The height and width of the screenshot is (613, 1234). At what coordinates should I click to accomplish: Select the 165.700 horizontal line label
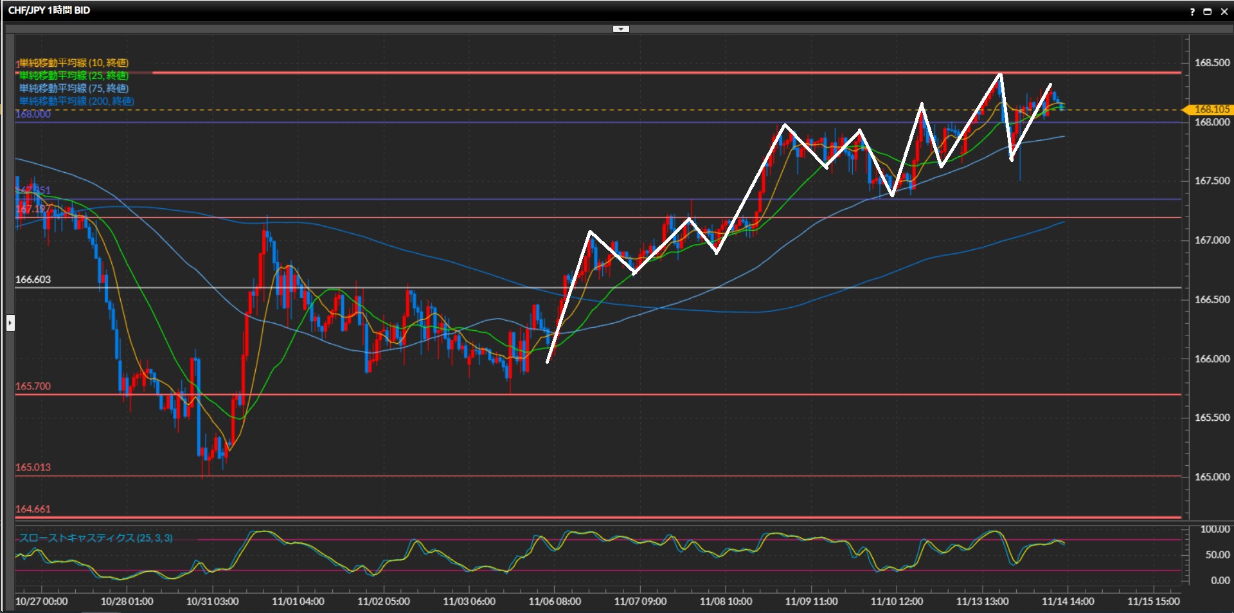pos(33,386)
